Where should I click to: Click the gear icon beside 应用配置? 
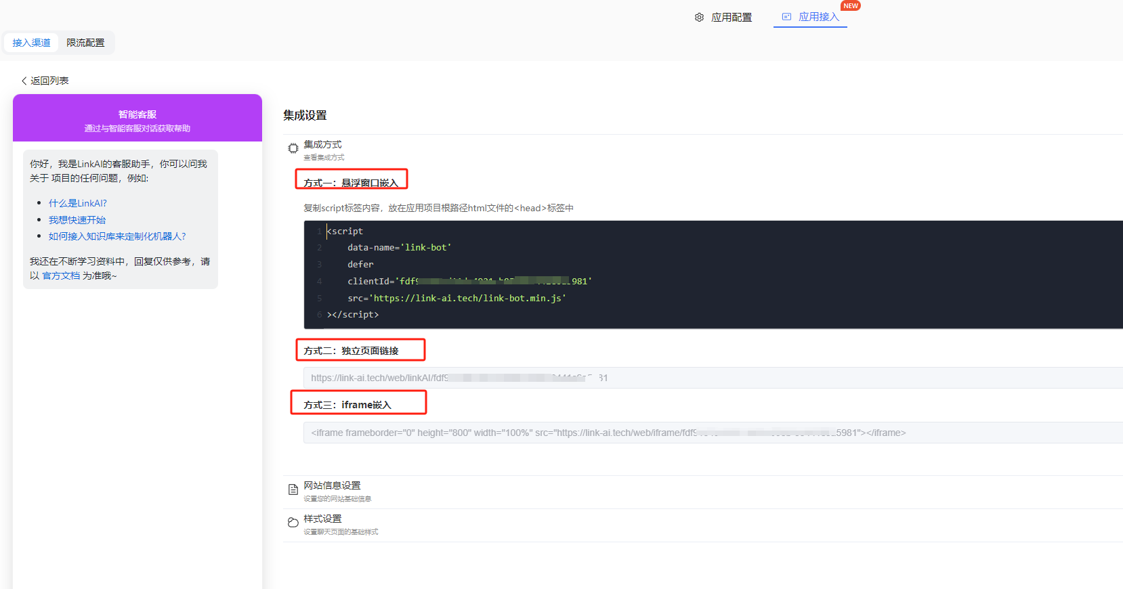pyautogui.click(x=699, y=18)
